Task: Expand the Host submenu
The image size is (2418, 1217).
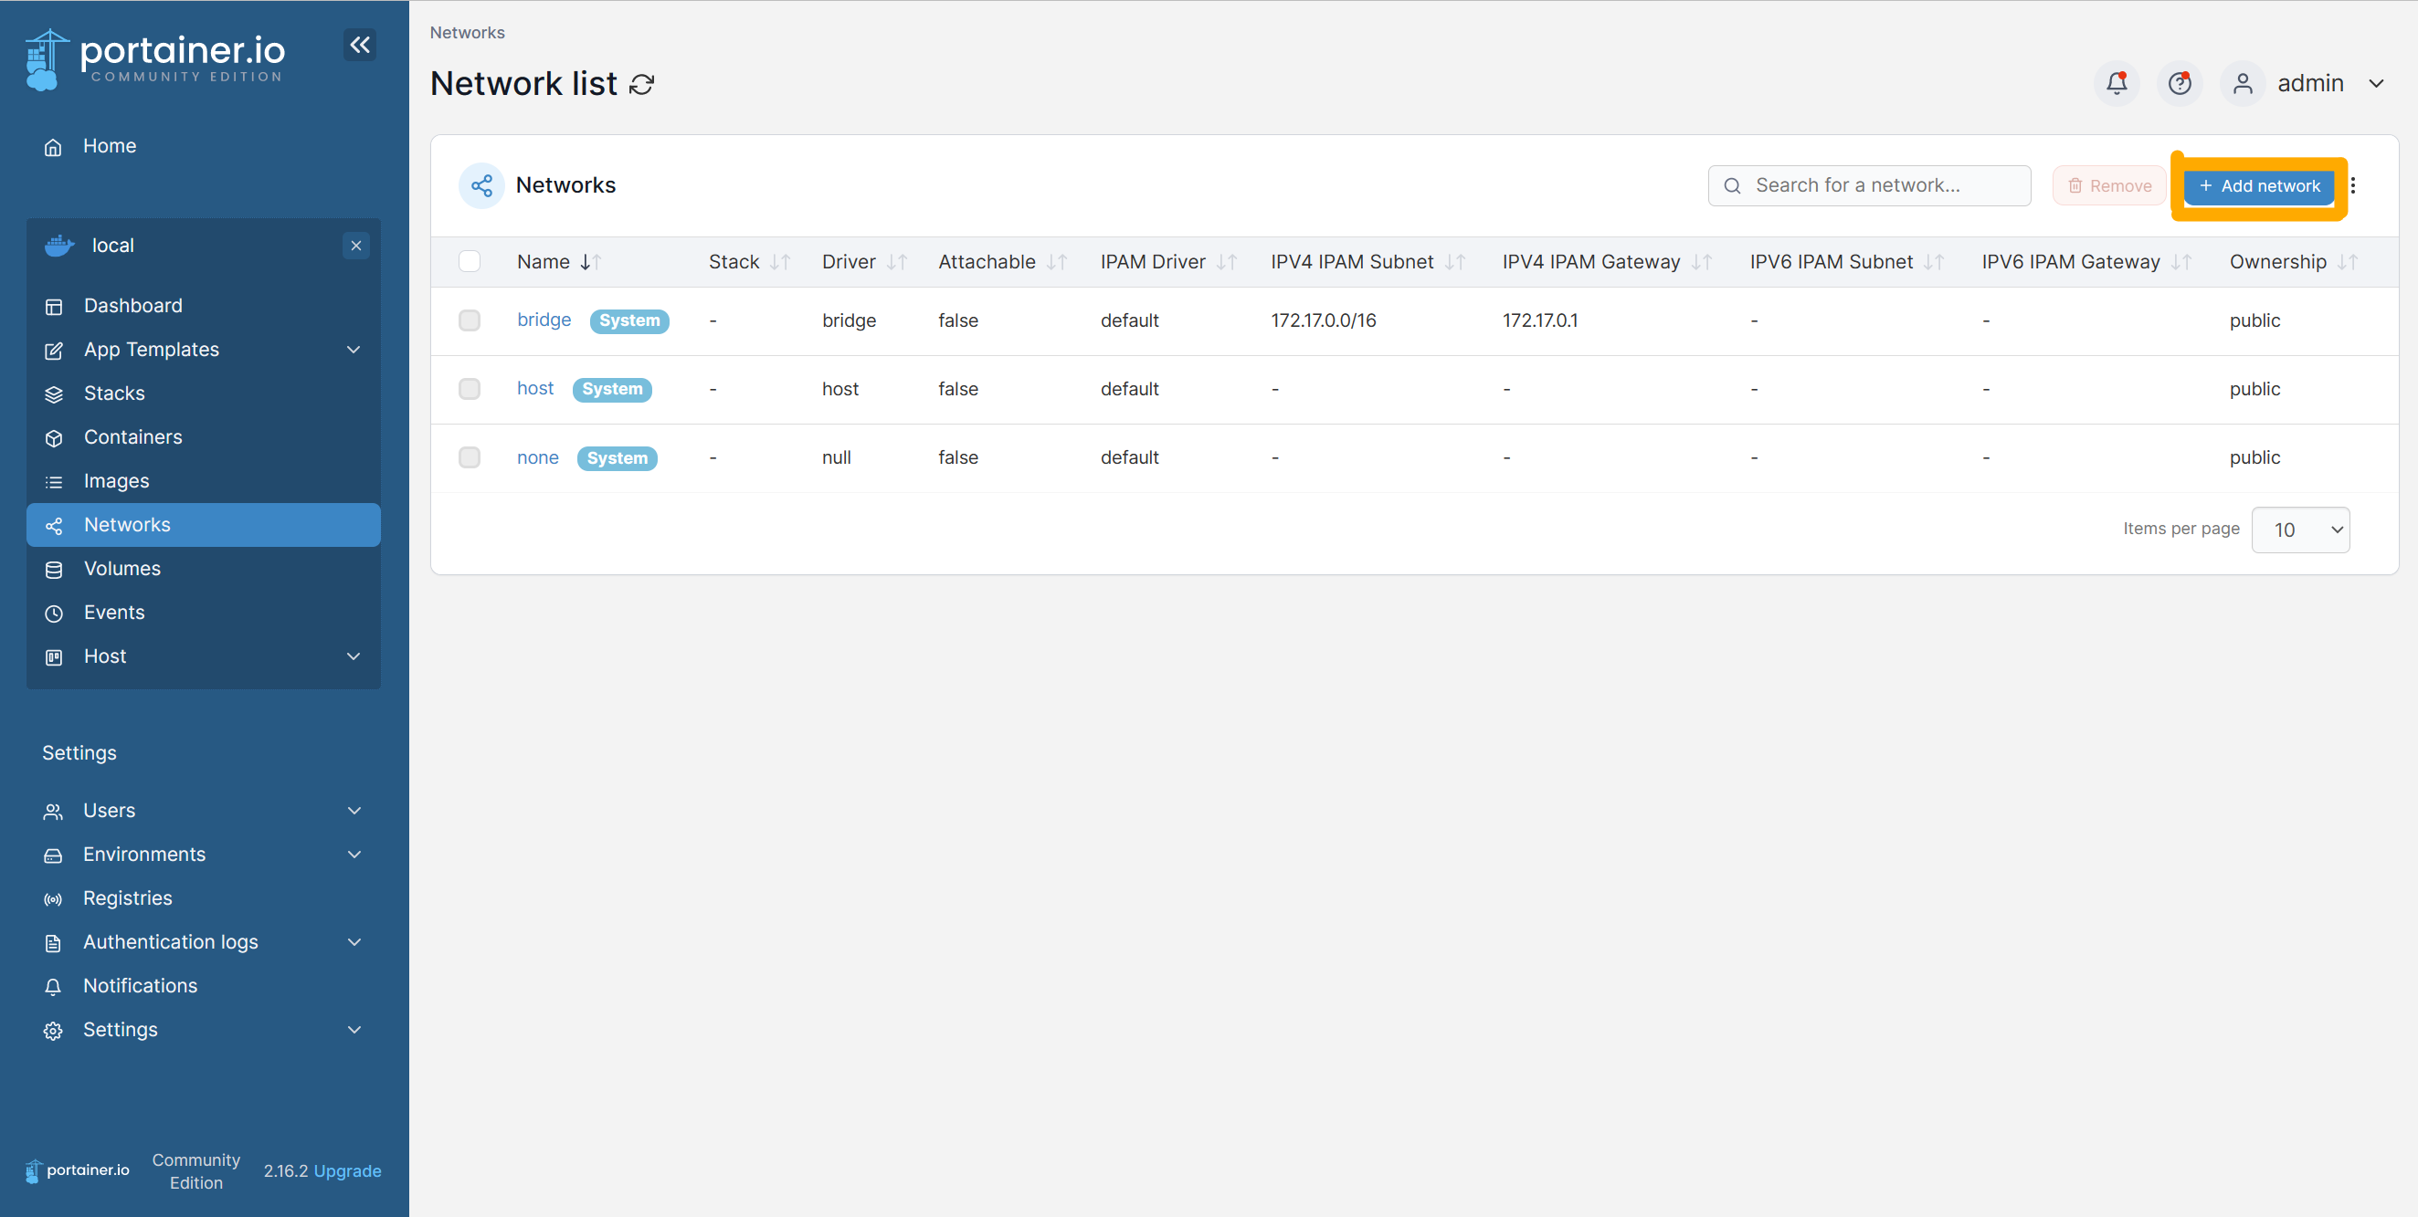Action: [x=354, y=656]
